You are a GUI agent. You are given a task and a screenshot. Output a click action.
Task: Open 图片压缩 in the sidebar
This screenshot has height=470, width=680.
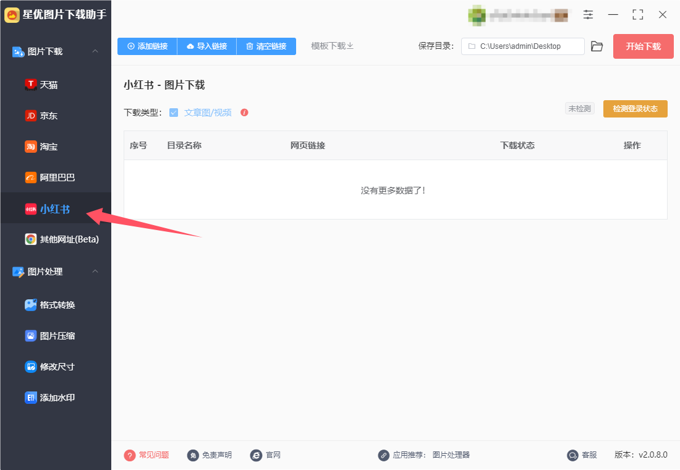click(x=56, y=335)
